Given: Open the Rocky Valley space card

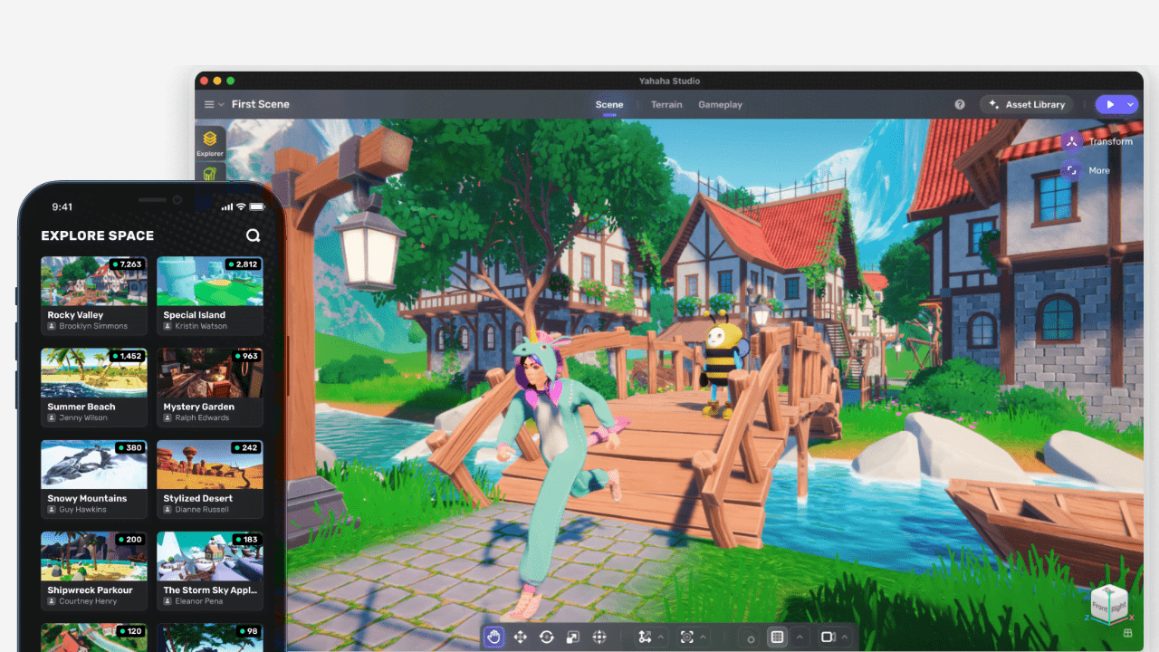Looking at the screenshot, I should pos(94,296).
